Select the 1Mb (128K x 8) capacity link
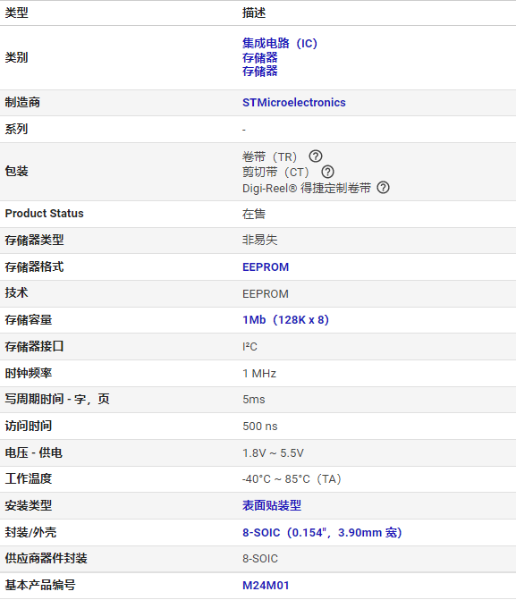This screenshot has width=516, height=600. tap(285, 320)
